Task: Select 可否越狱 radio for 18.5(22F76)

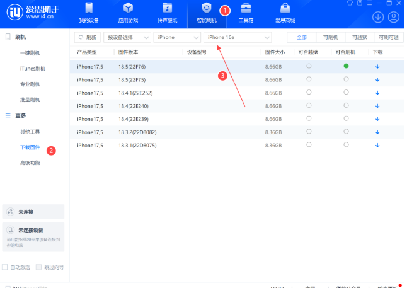Action: [309, 66]
